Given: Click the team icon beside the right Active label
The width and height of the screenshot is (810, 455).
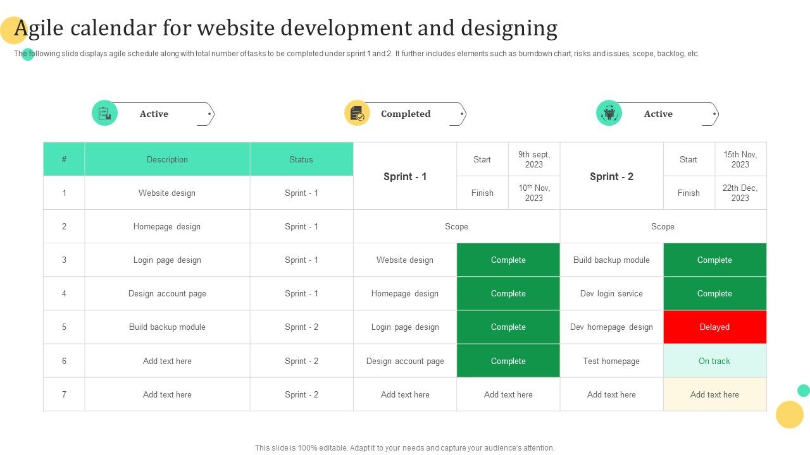Looking at the screenshot, I should [609, 113].
